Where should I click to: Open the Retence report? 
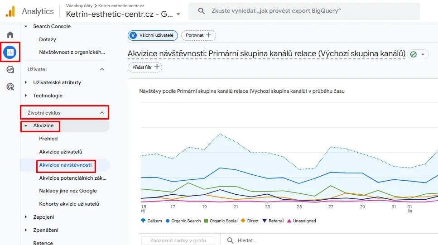43,243
